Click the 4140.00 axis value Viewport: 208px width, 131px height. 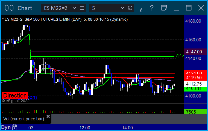coord(193,58)
